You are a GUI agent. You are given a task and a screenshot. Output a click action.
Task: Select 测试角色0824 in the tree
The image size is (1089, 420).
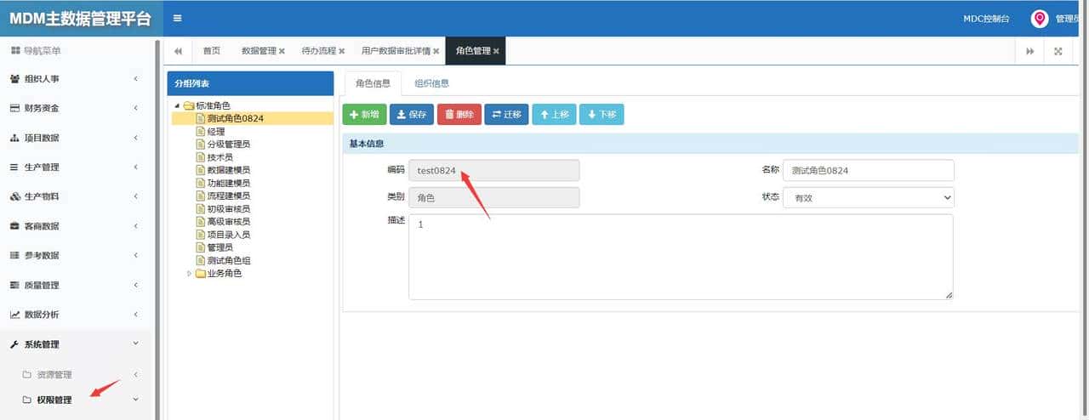pyautogui.click(x=236, y=118)
